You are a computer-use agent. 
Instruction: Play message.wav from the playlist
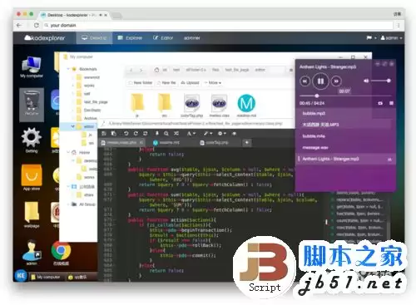[345, 147]
